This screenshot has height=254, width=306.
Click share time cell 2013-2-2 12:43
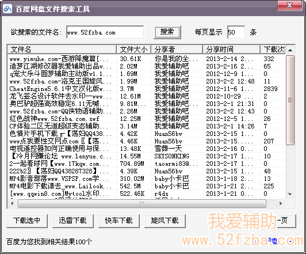pyautogui.click(x=230, y=111)
